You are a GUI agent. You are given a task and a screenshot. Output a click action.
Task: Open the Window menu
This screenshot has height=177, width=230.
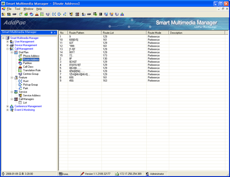pos(28,9)
